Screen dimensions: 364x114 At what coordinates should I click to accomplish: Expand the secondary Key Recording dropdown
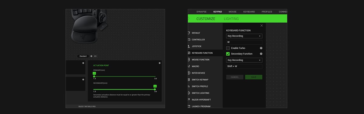coord(244,60)
